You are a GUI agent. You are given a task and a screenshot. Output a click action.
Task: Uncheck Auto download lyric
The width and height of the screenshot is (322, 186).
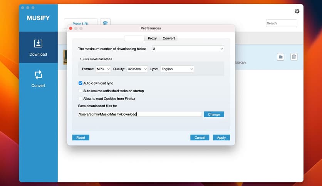[80, 83]
